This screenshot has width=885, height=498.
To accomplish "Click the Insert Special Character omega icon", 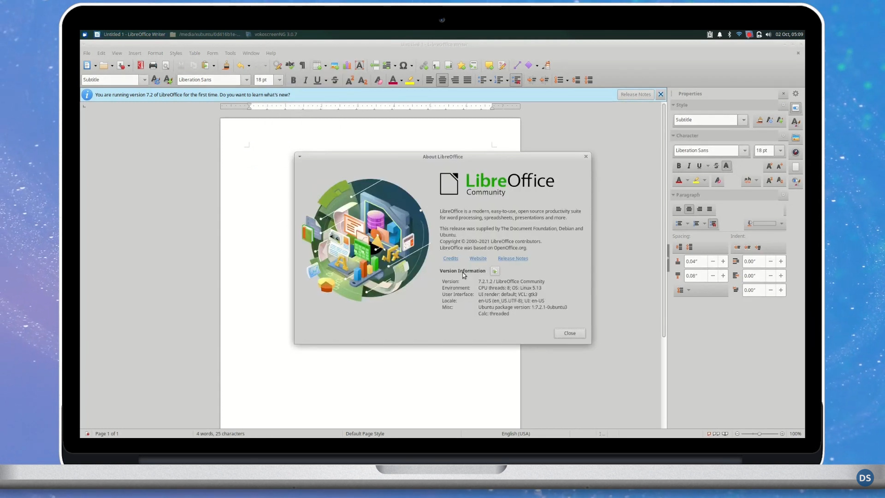I will (x=403, y=65).
